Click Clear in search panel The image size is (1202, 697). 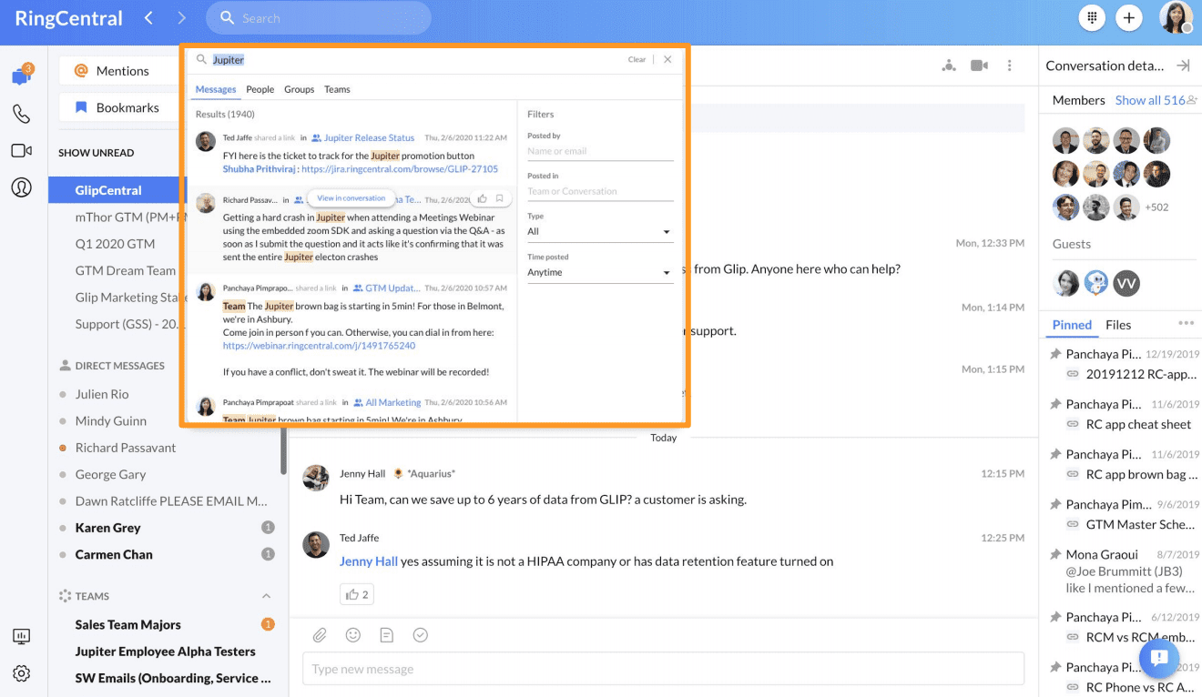click(x=637, y=59)
